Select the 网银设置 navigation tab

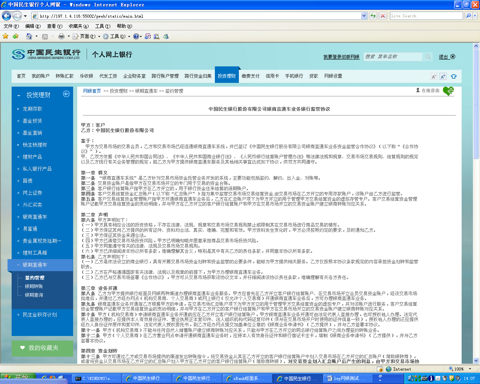333,76
